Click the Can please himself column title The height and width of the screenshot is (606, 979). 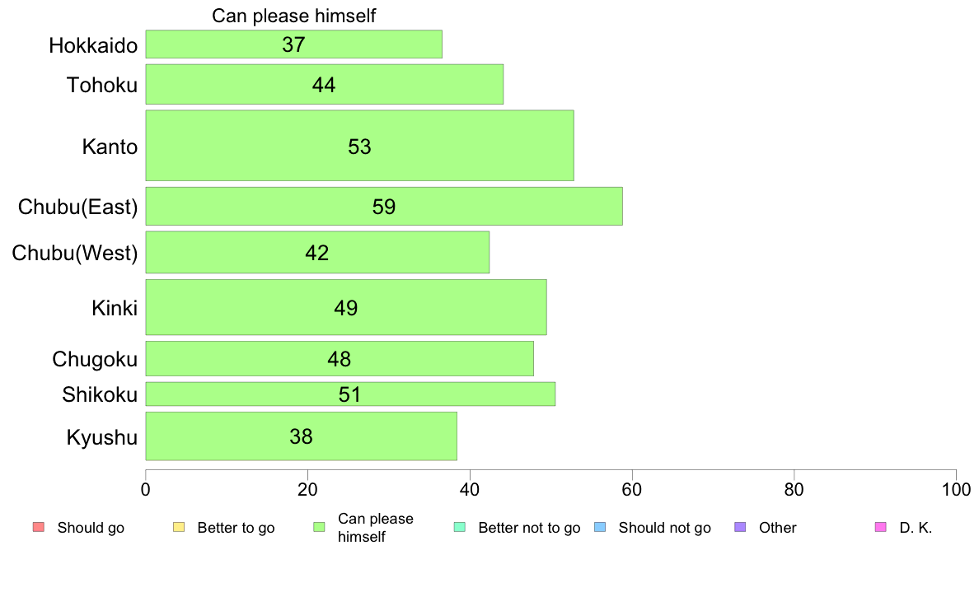point(294,16)
